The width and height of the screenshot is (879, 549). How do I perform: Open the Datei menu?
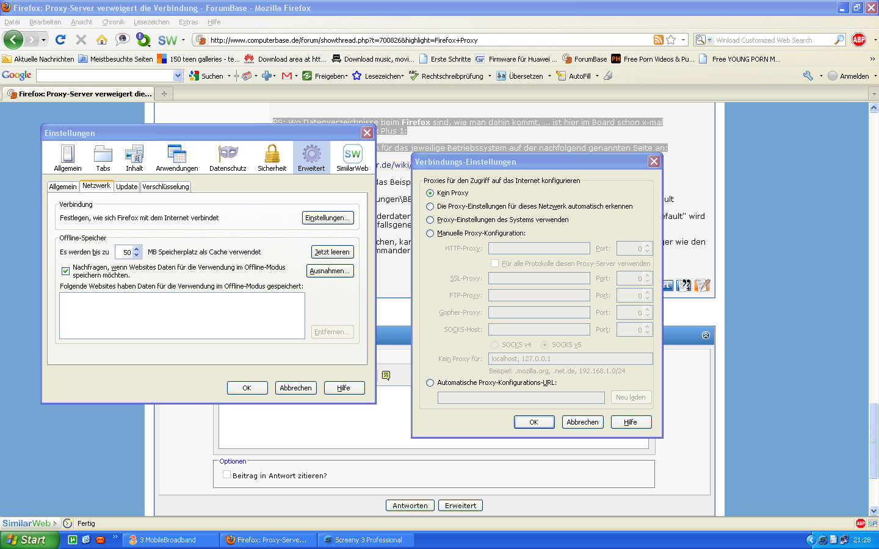(x=12, y=22)
